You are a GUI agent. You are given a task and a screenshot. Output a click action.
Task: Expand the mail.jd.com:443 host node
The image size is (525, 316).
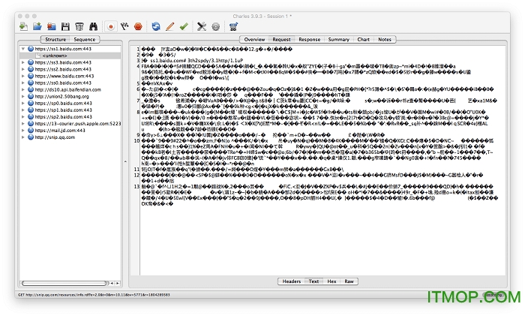coord(22,130)
